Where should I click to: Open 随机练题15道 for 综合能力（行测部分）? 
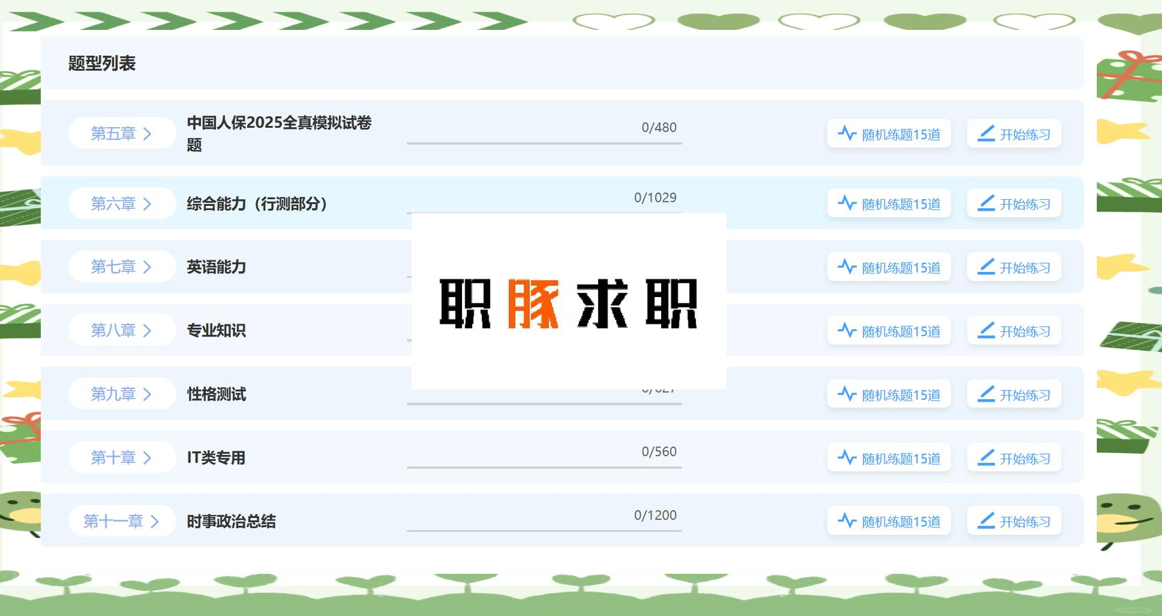click(889, 203)
